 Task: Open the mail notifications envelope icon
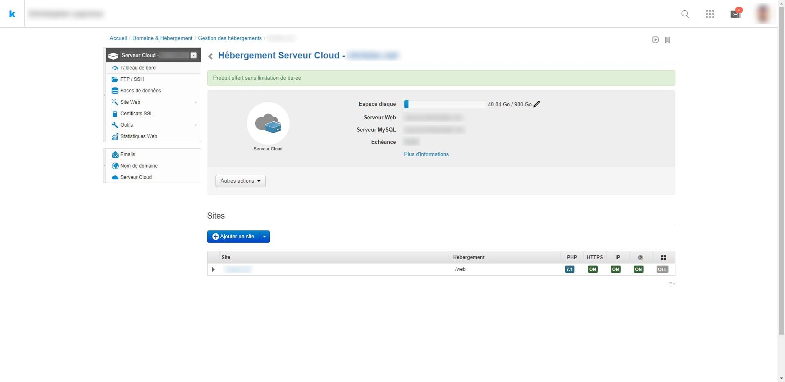pyautogui.click(x=735, y=14)
